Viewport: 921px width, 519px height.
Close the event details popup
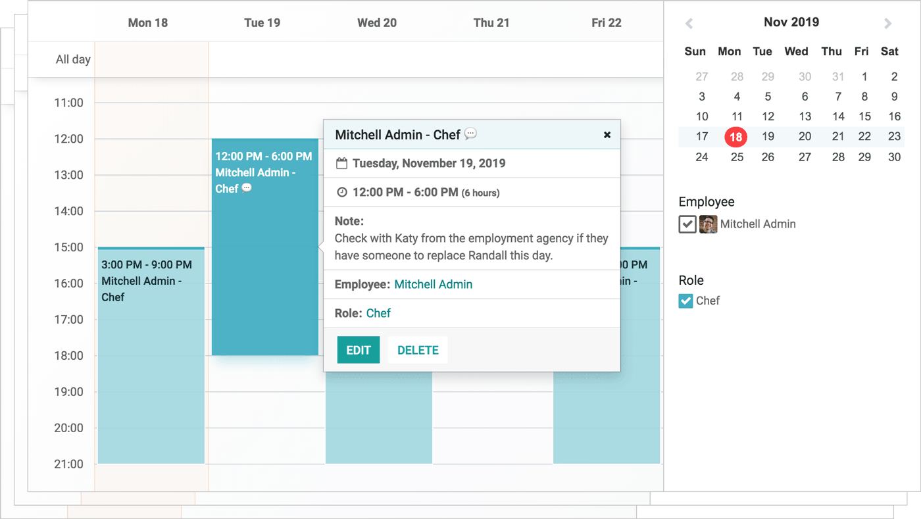coord(607,134)
